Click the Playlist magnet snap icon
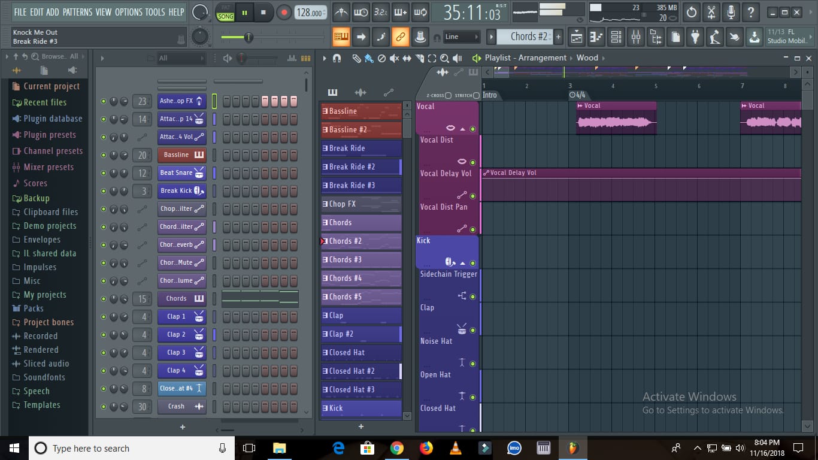 [x=337, y=58]
